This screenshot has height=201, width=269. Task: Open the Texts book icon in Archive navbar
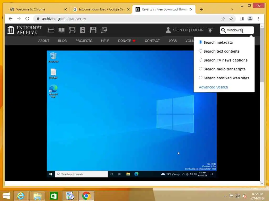click(x=62, y=30)
